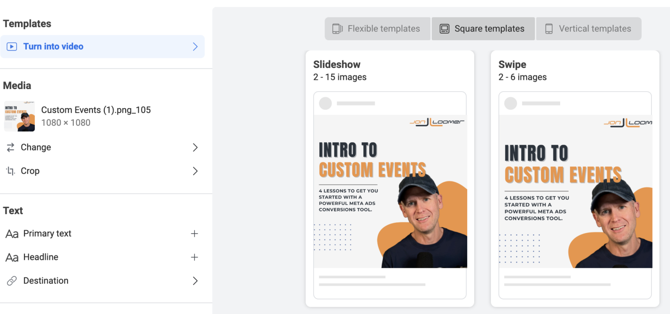
Task: Select the Crop tool icon
Action: pos(11,171)
